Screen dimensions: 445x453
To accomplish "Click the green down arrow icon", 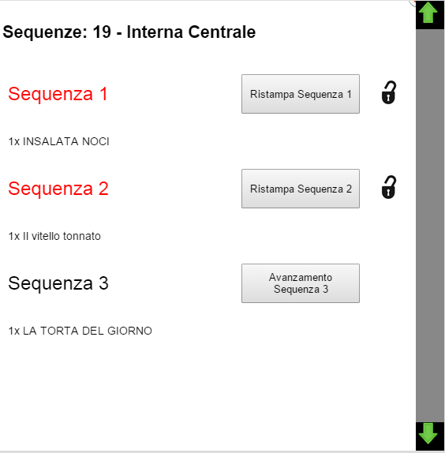I will 428,433.
